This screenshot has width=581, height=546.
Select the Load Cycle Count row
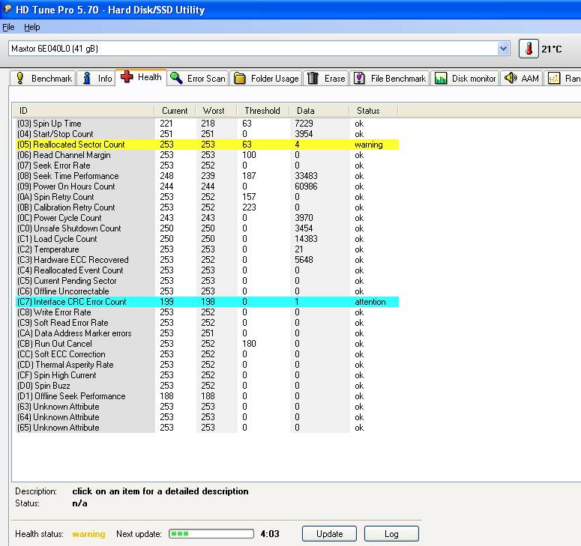207,239
